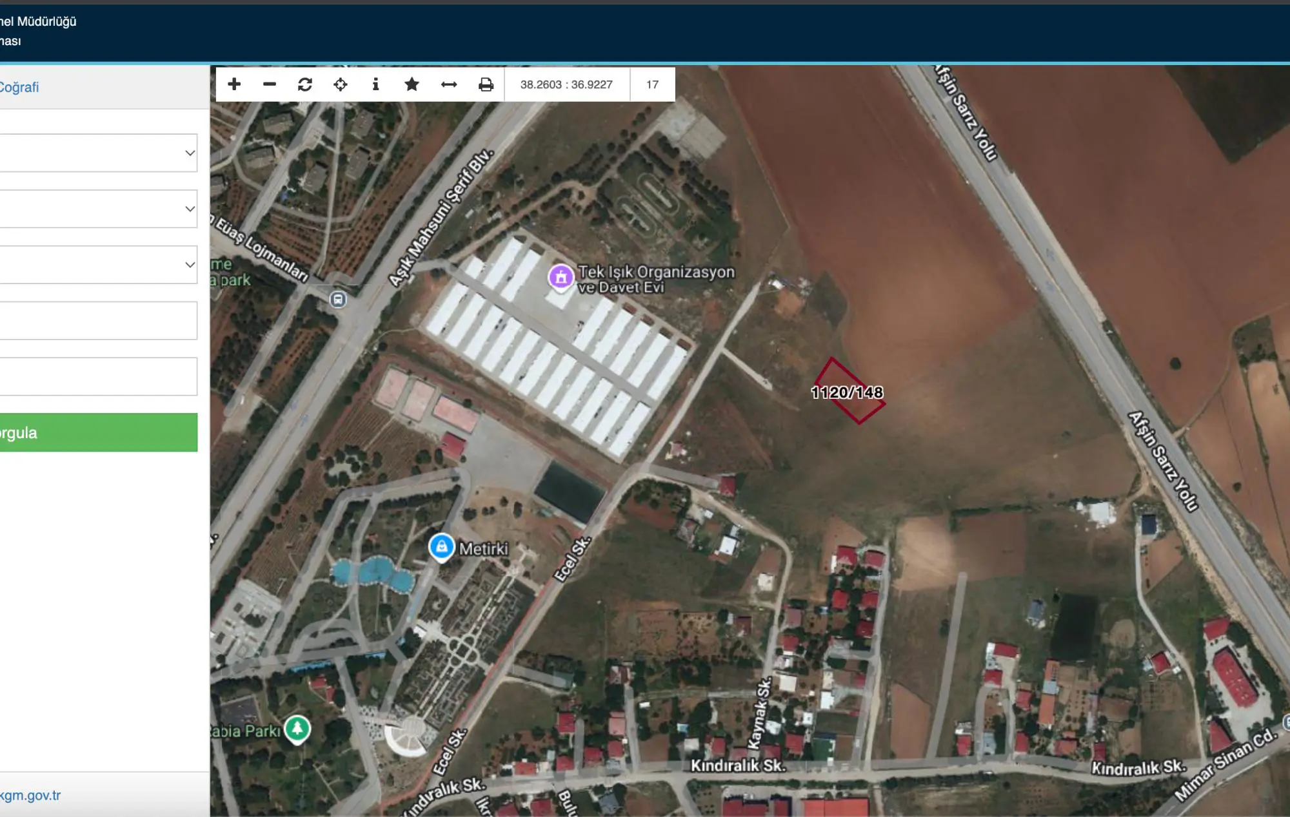Refresh the map view

click(x=305, y=84)
